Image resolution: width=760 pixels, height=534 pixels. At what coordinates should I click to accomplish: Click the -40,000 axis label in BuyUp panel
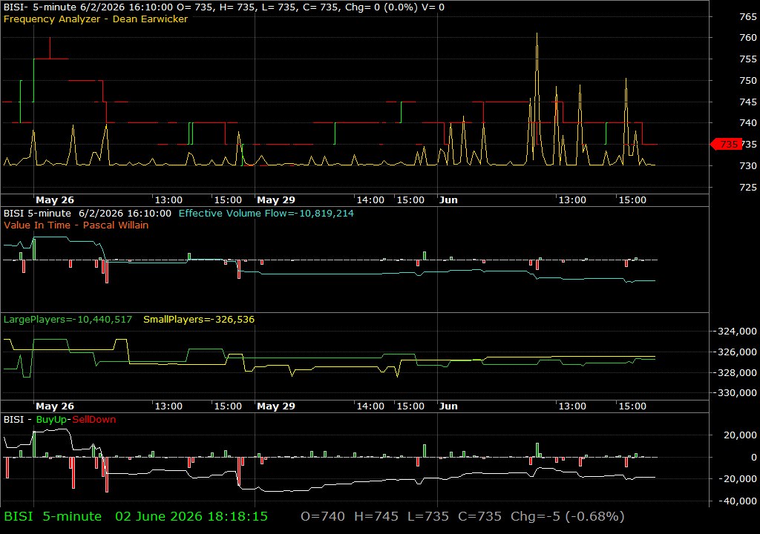click(x=738, y=501)
